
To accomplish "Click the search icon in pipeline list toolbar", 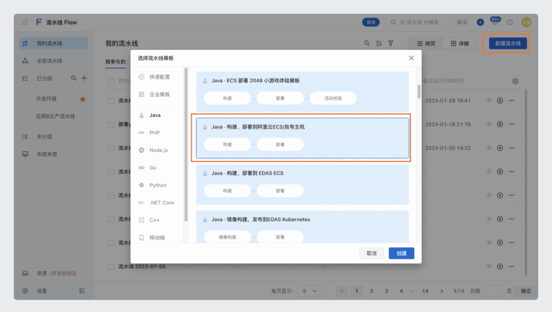I will pos(367,43).
